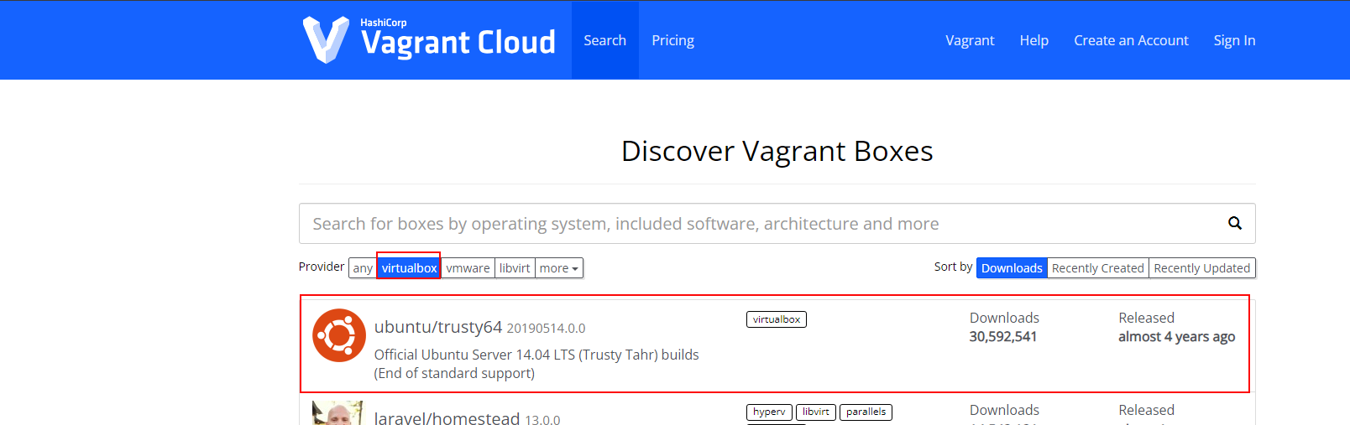Open the laravel/homestead avatar thumbnail
This screenshot has width=1350, height=425.
(337, 412)
